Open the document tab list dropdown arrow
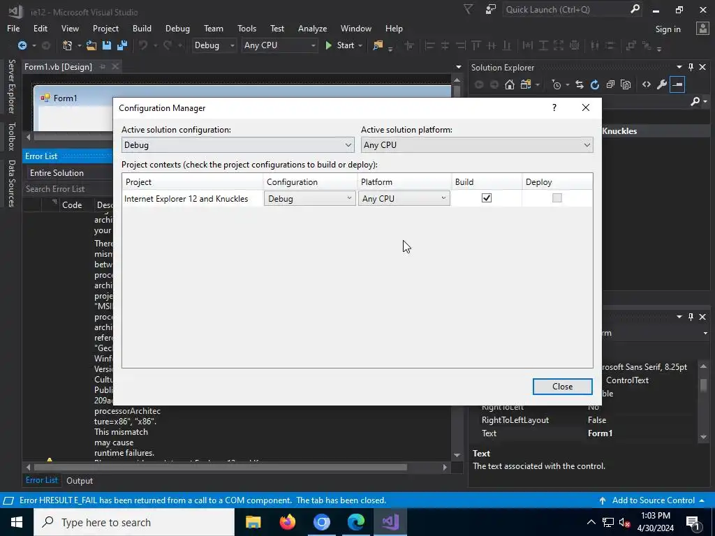This screenshot has width=715, height=536. [x=458, y=67]
